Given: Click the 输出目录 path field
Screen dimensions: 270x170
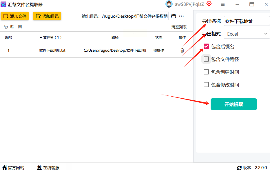Looking at the screenshot, I should 135,16.
